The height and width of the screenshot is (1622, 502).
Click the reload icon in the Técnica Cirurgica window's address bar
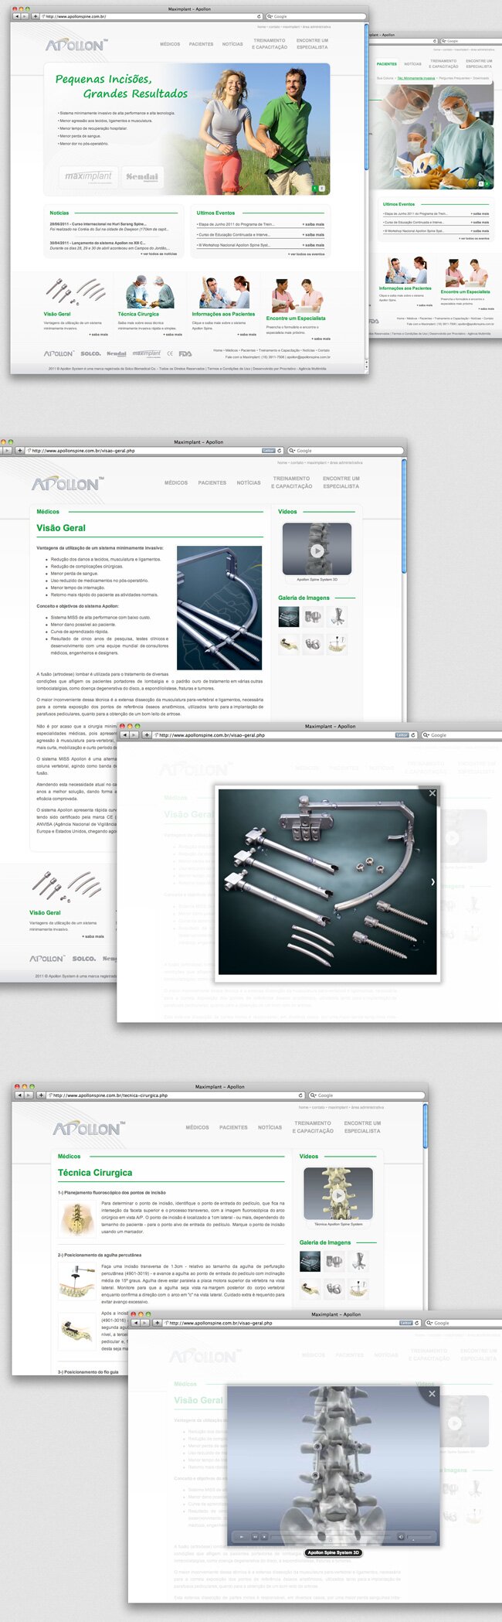301,1095
